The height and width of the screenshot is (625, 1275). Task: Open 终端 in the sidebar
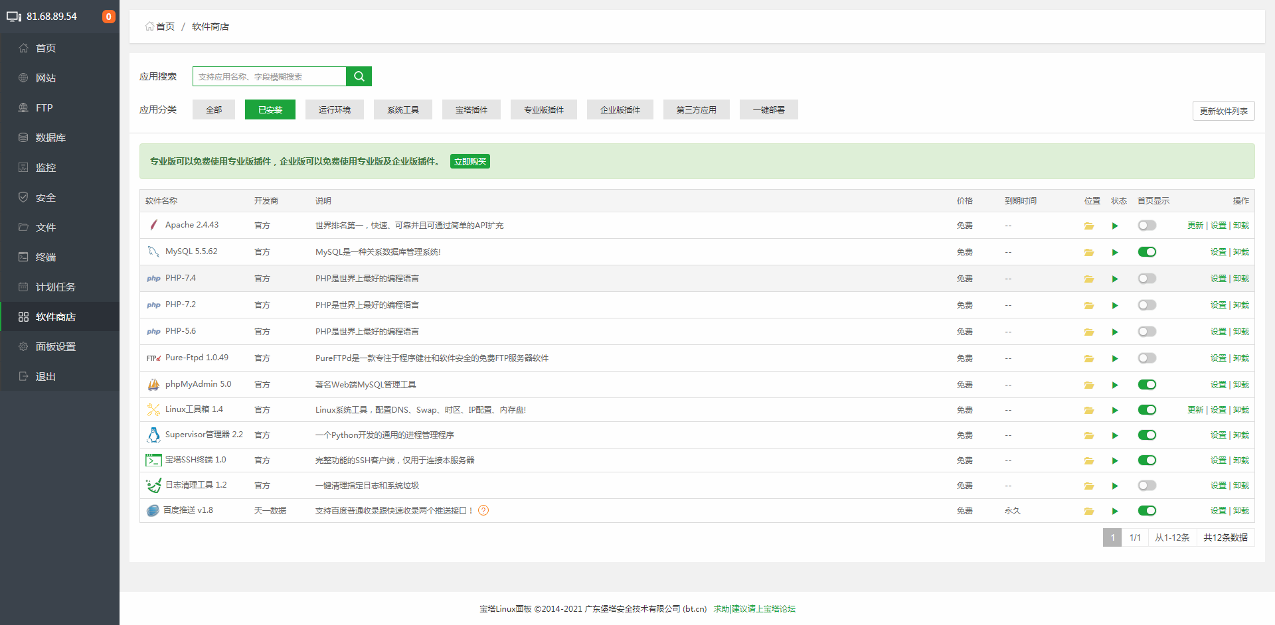tap(60, 257)
